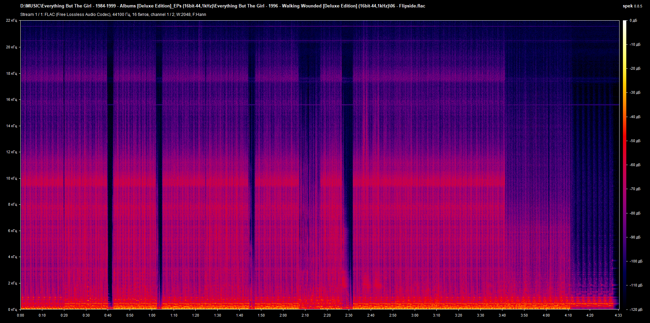Image resolution: width=650 pixels, height=323 pixels.
Task: Pick the 2:40 time axis label
Action: pyautogui.click(x=371, y=315)
